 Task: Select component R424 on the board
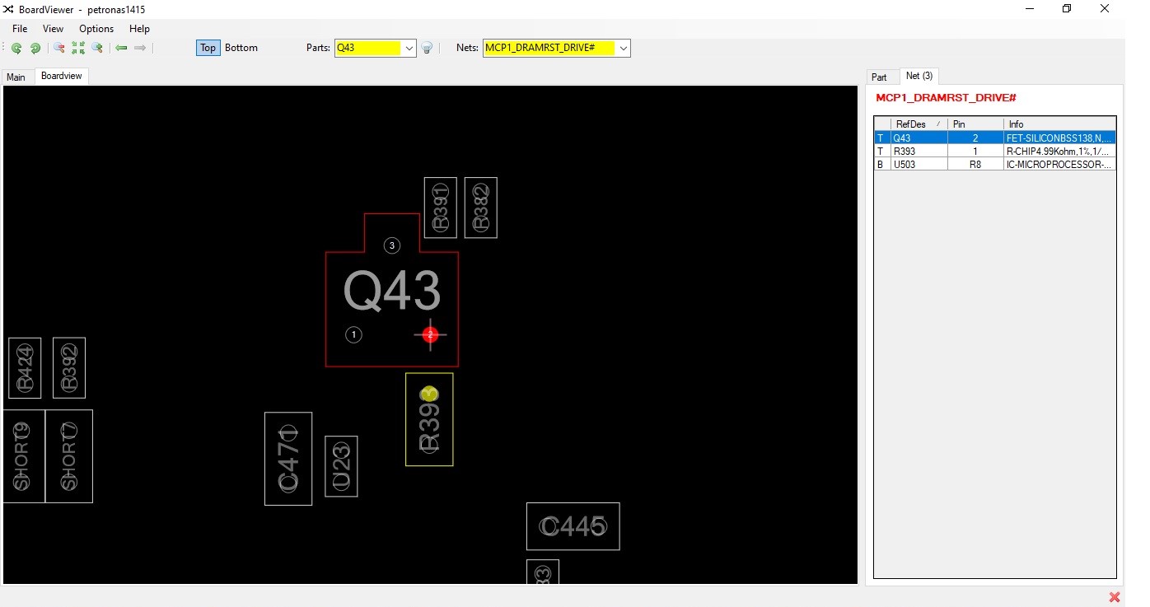point(25,368)
